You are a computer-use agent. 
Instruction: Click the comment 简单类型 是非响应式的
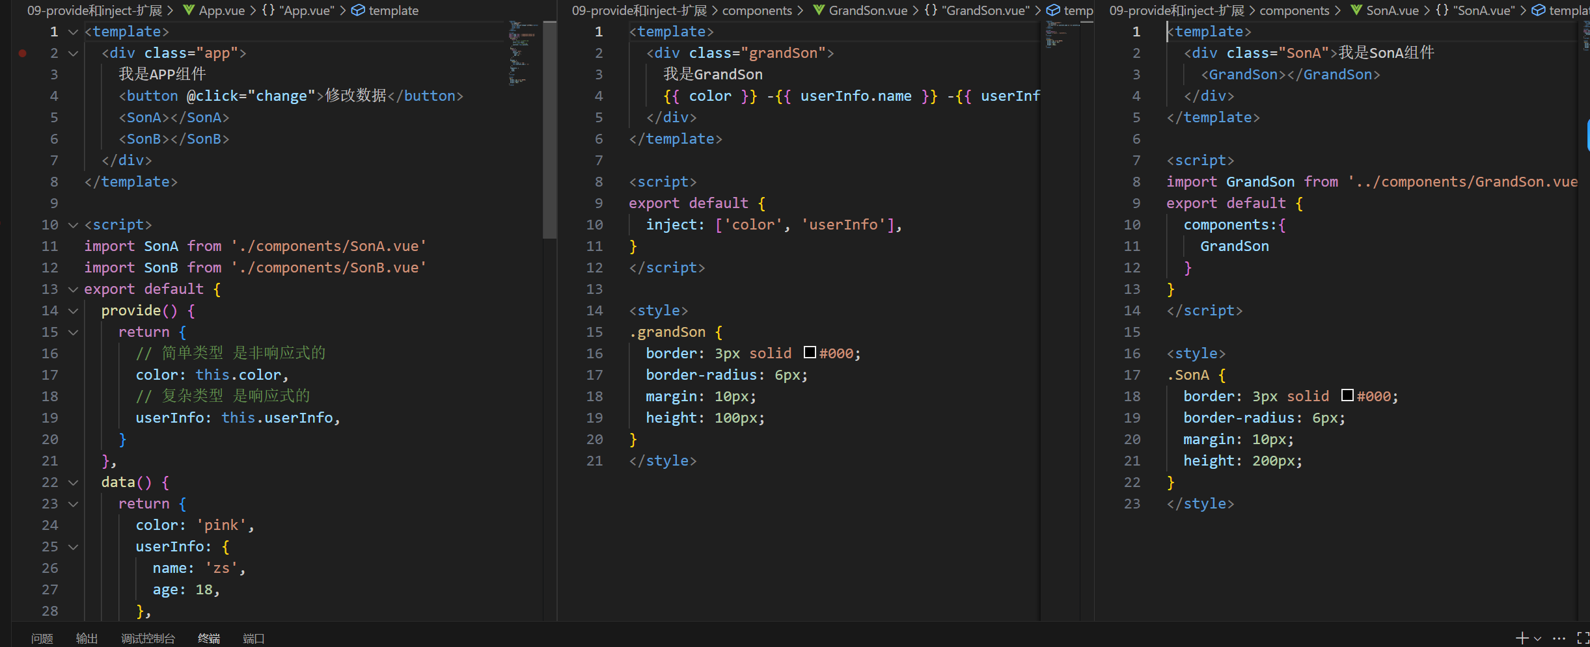(x=230, y=354)
